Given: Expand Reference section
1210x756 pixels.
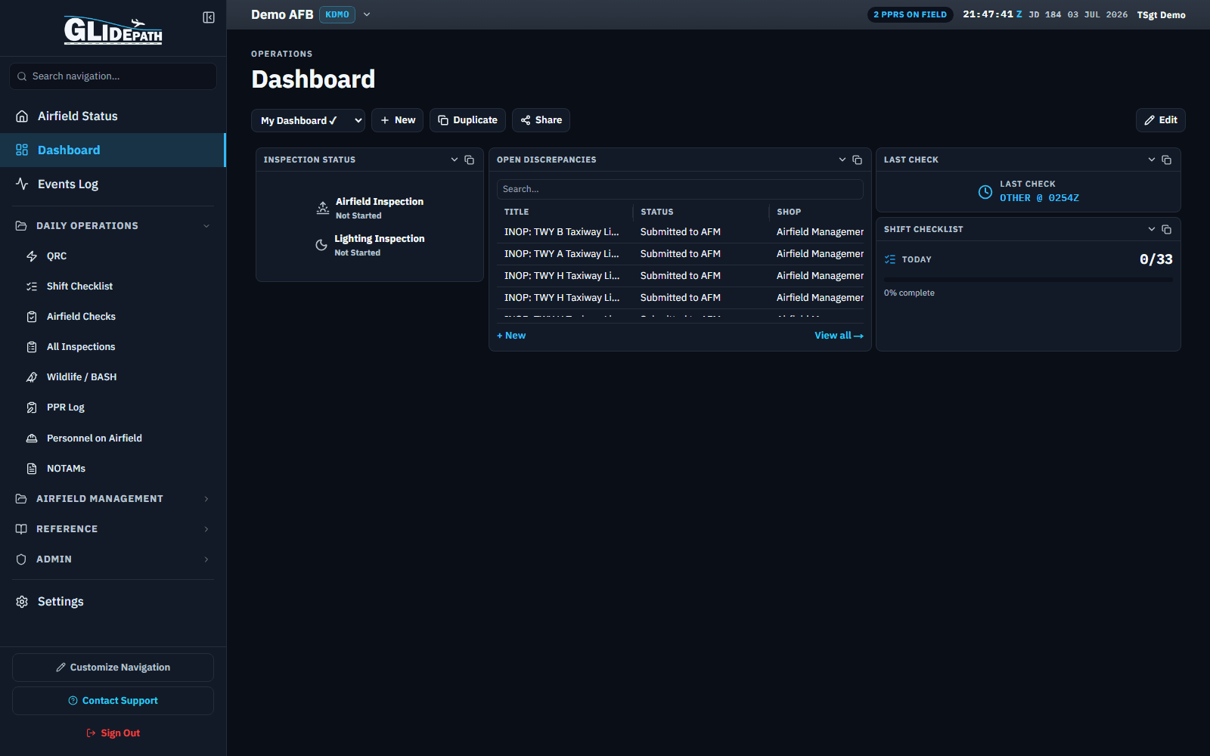Looking at the screenshot, I should coord(113,529).
